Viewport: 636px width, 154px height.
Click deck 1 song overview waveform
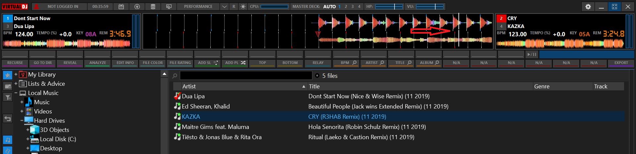tap(67, 43)
